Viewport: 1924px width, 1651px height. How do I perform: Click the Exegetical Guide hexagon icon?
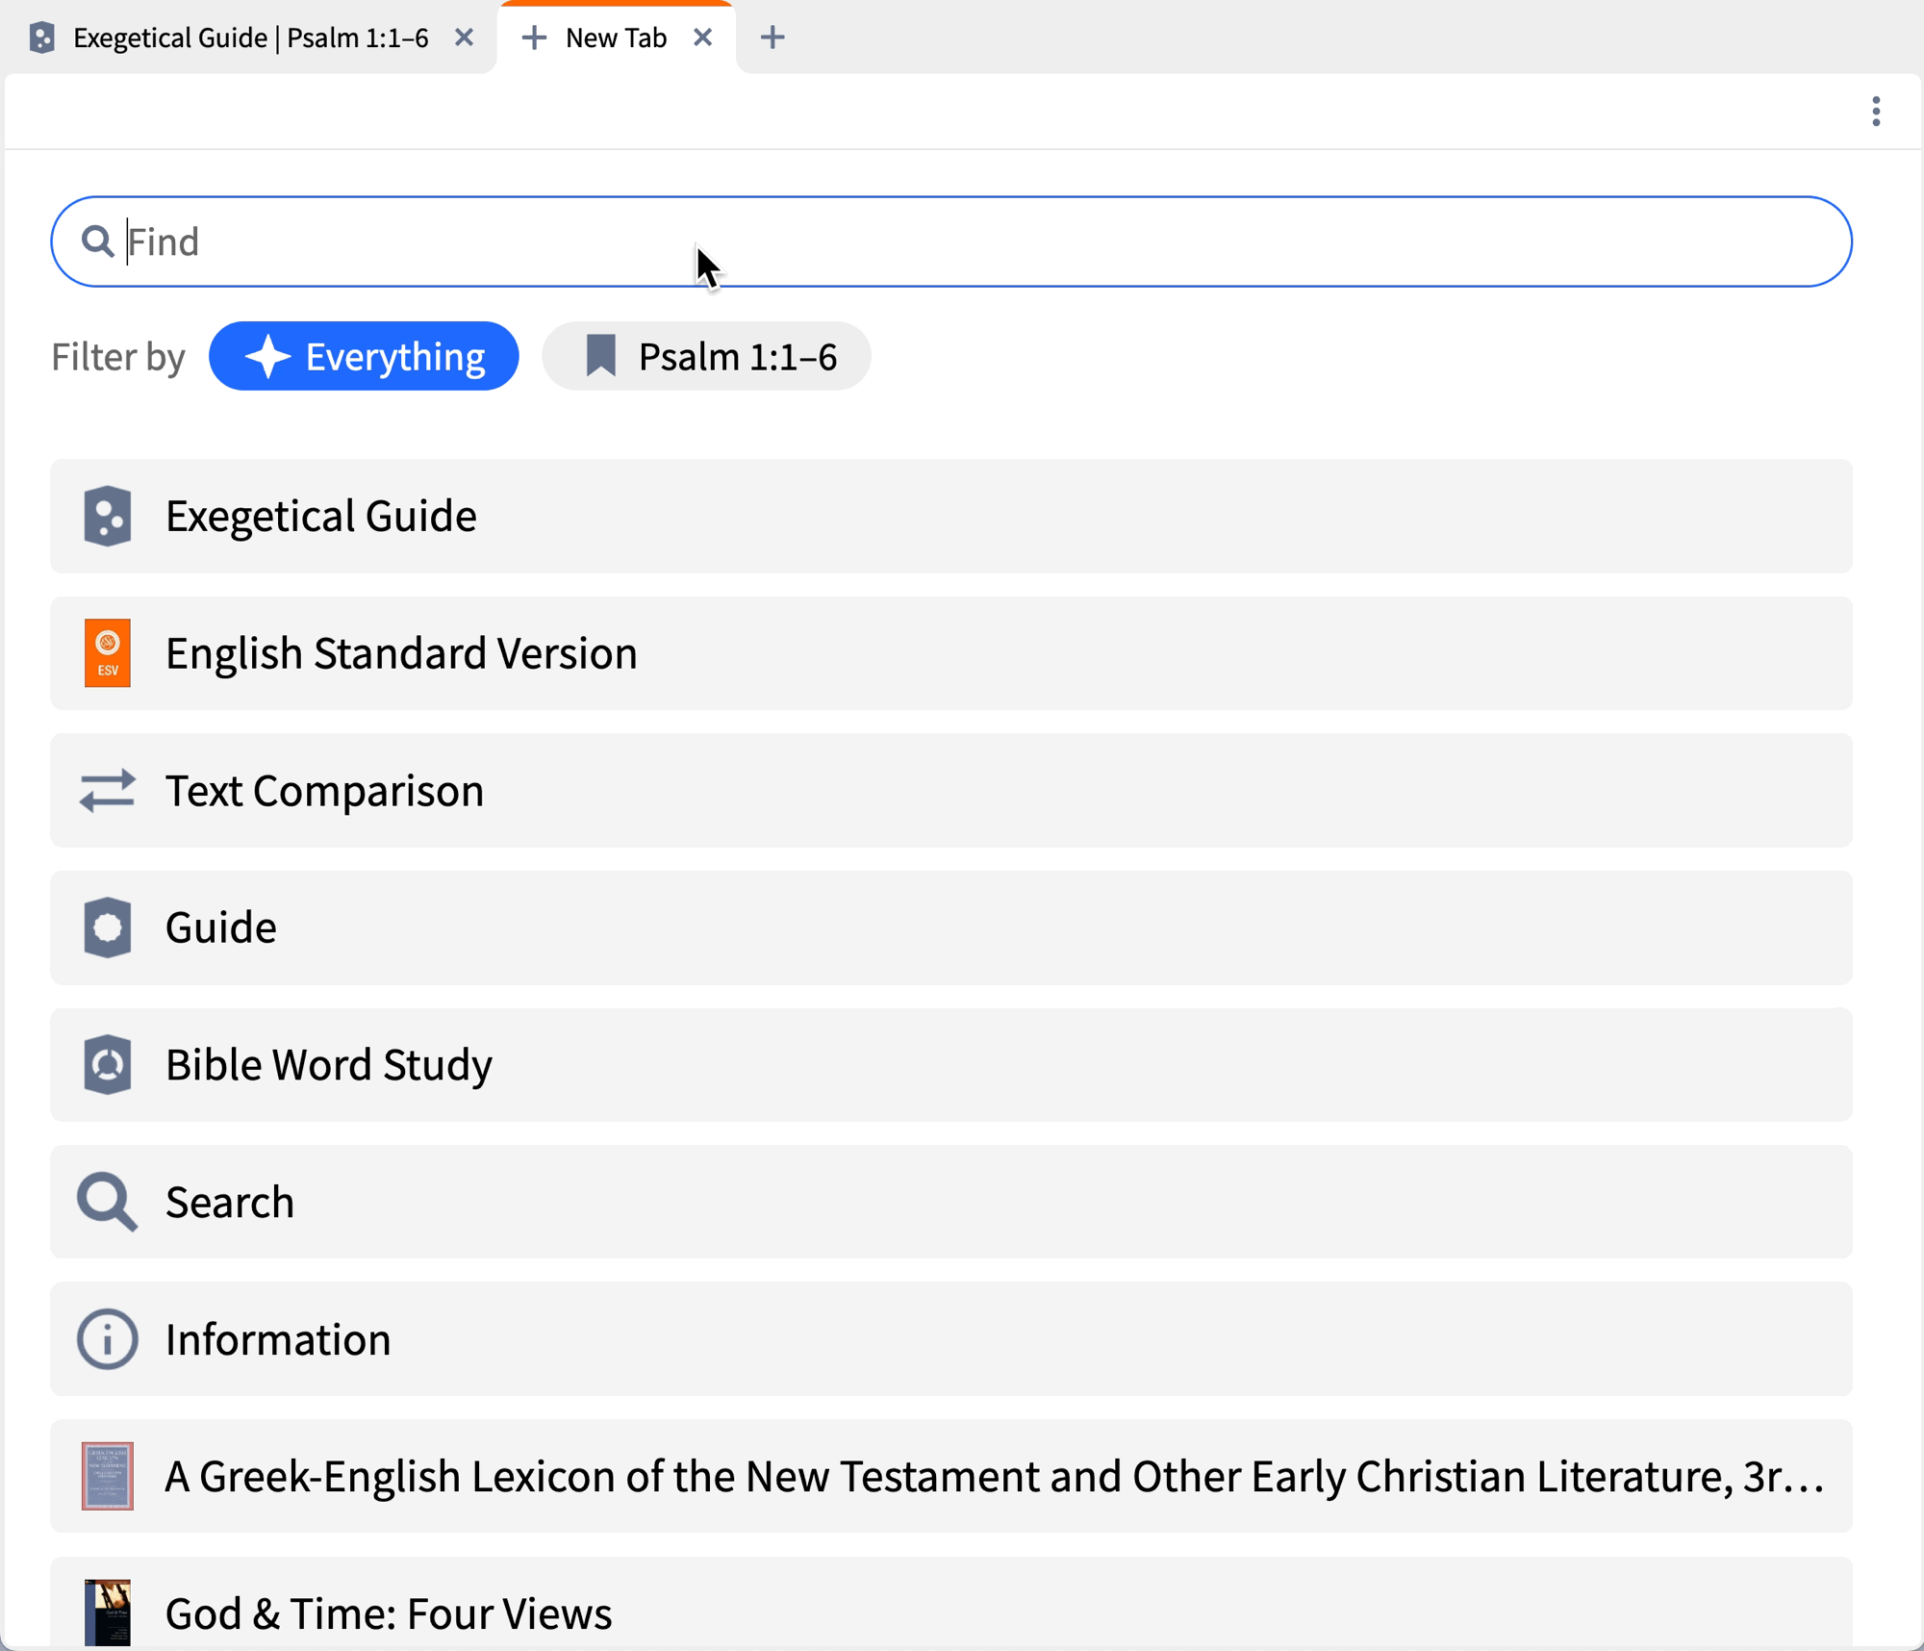(107, 517)
